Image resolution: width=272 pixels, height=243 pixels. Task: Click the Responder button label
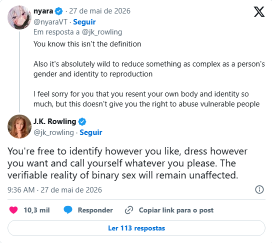pyautogui.click(x=95, y=210)
